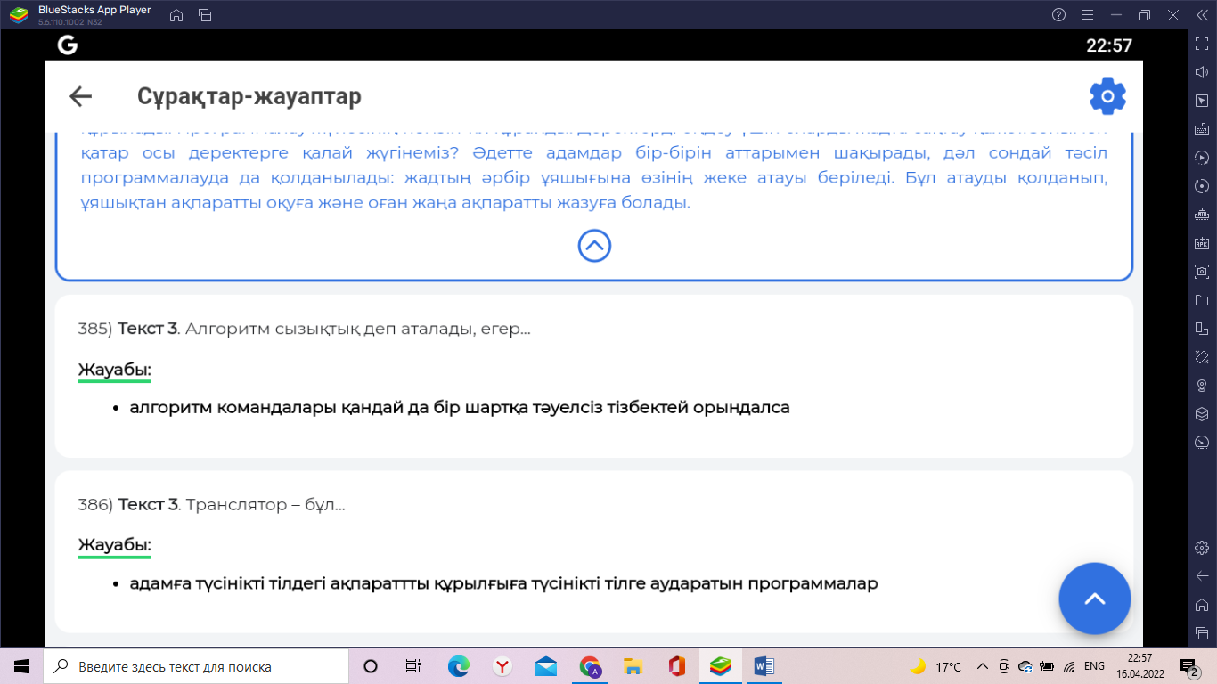Image resolution: width=1217 pixels, height=684 pixels.
Task: Click the G icon in Android status bar
Action: (67, 45)
